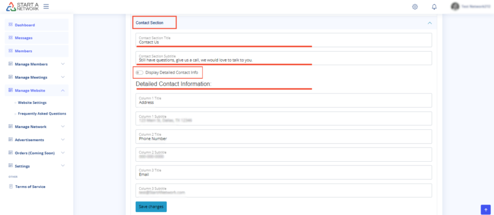The width and height of the screenshot is (494, 215).
Task: Click the hamburger menu icon
Action: tap(46, 6)
